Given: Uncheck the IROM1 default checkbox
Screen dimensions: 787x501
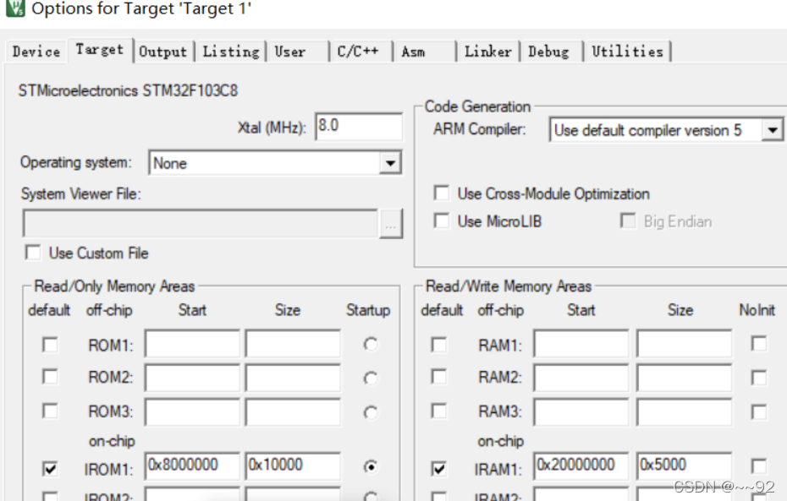Looking at the screenshot, I should (x=50, y=469).
